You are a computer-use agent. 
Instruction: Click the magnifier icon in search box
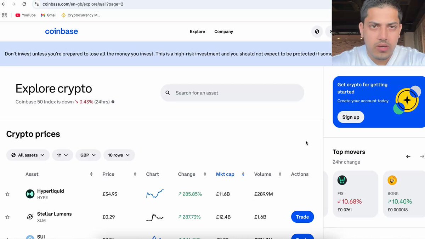click(x=168, y=93)
